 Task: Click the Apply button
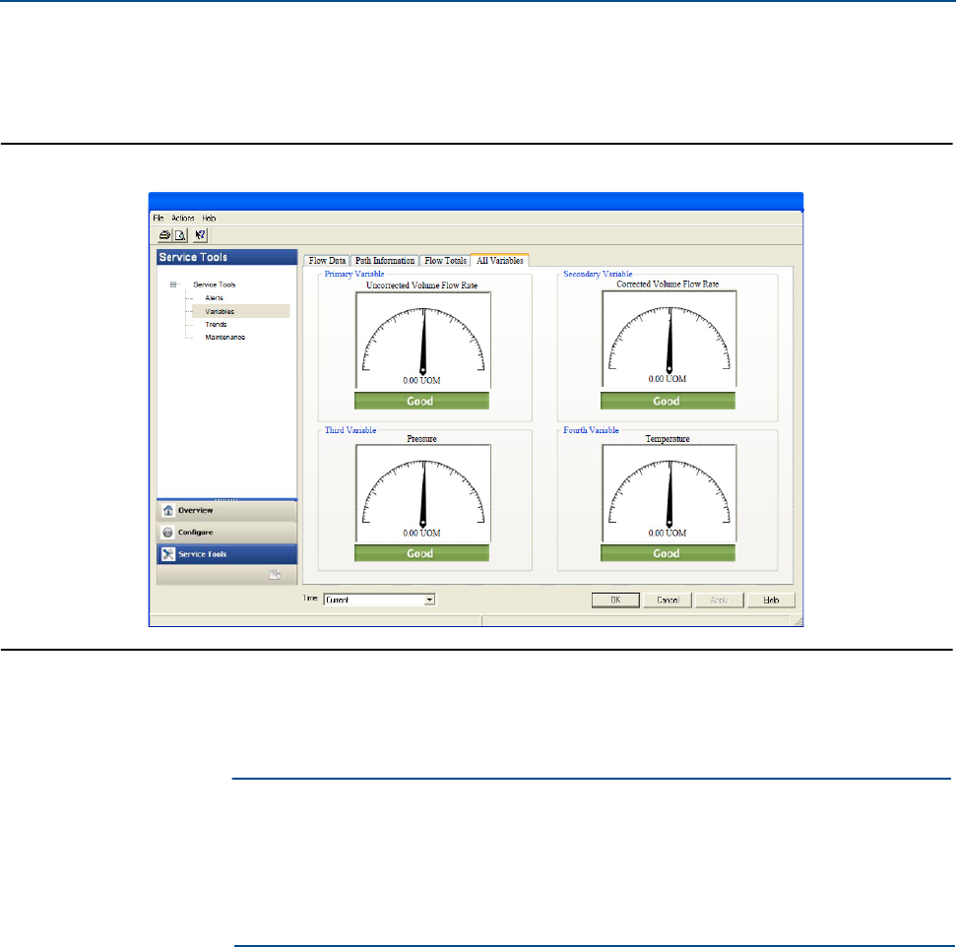point(720,600)
